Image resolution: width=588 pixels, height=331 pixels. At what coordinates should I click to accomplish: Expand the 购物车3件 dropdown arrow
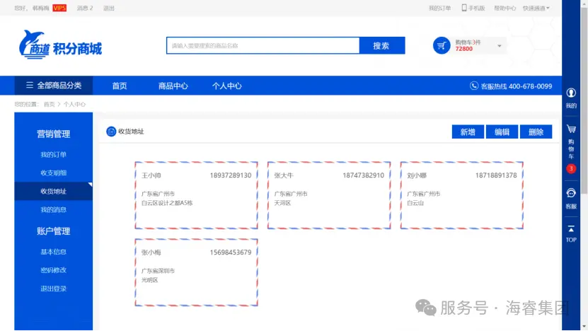[x=499, y=46]
